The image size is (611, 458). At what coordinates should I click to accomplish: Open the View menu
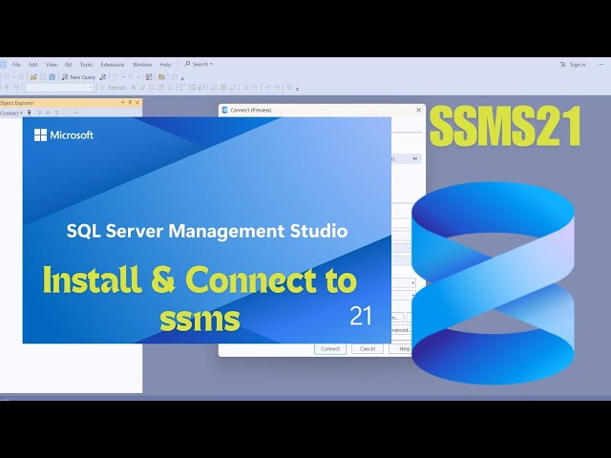coord(52,65)
